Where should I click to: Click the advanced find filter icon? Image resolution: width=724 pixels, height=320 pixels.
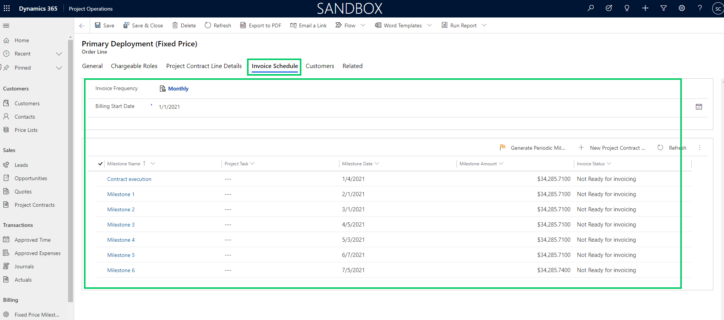664,8
